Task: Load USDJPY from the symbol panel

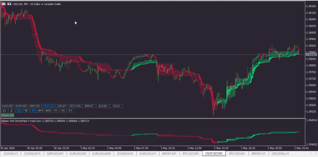Action: pos(62,106)
